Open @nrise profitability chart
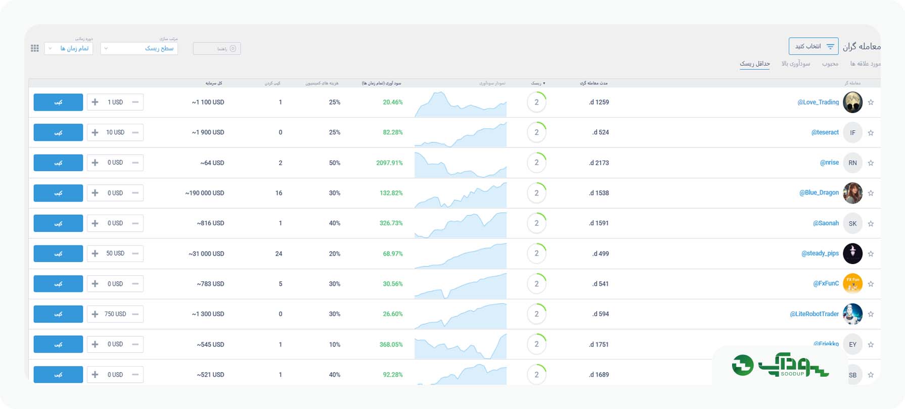Image resolution: width=905 pixels, height=409 pixels. coord(461,164)
